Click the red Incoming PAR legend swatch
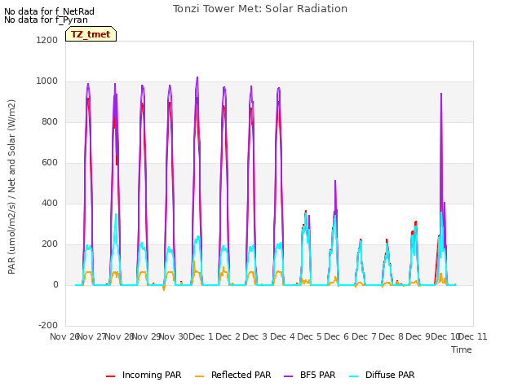 tap(111, 376)
